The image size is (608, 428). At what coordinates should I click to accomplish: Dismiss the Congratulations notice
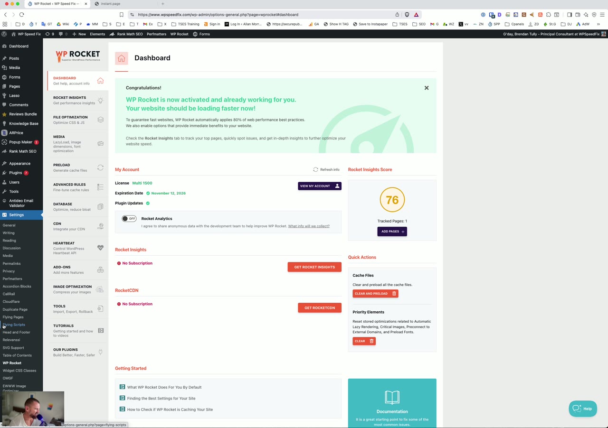[426, 88]
